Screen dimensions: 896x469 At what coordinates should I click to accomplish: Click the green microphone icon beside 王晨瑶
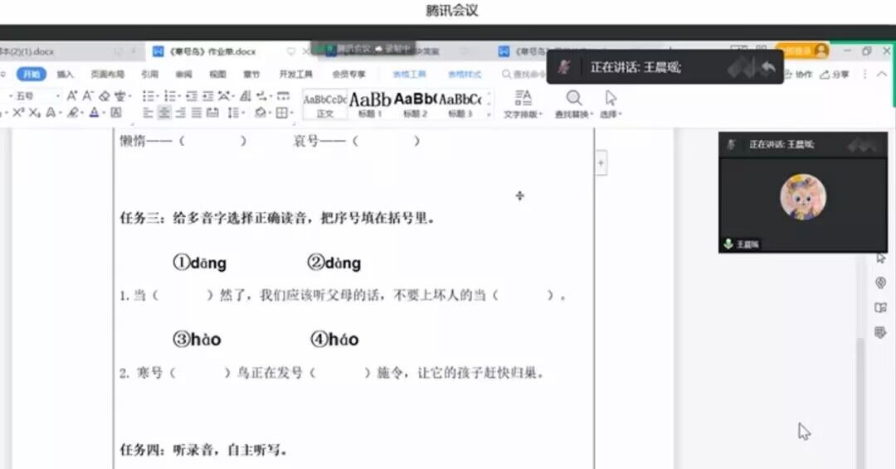coord(728,244)
